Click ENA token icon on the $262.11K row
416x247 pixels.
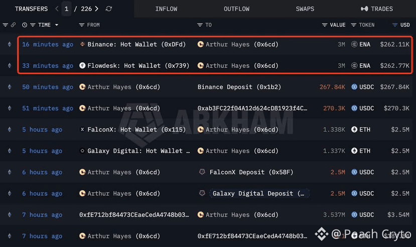[x=354, y=44]
